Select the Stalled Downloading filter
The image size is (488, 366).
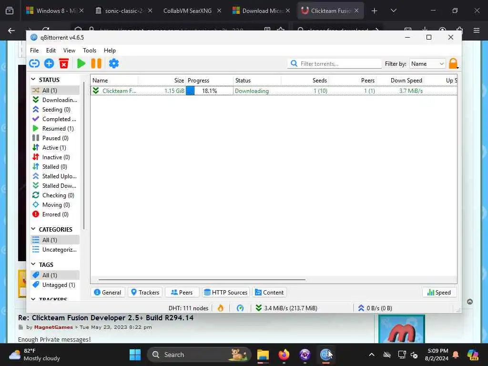(x=55, y=186)
